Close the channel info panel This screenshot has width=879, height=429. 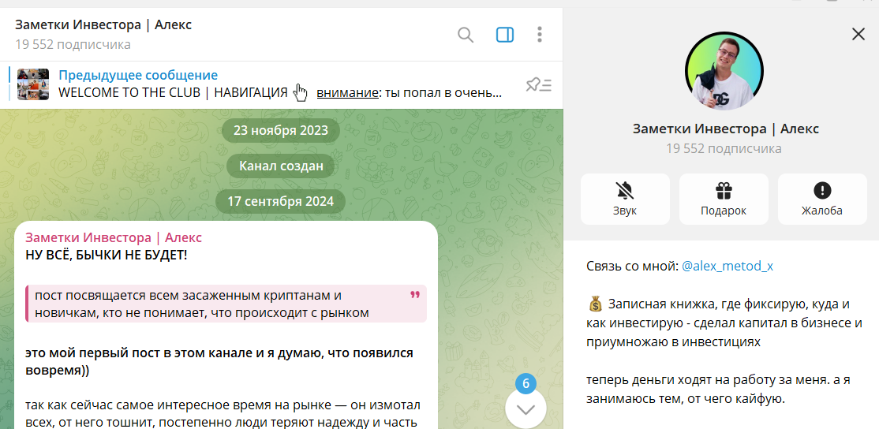click(858, 33)
